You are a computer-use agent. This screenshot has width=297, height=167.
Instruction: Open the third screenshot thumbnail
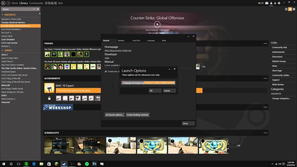(121, 146)
